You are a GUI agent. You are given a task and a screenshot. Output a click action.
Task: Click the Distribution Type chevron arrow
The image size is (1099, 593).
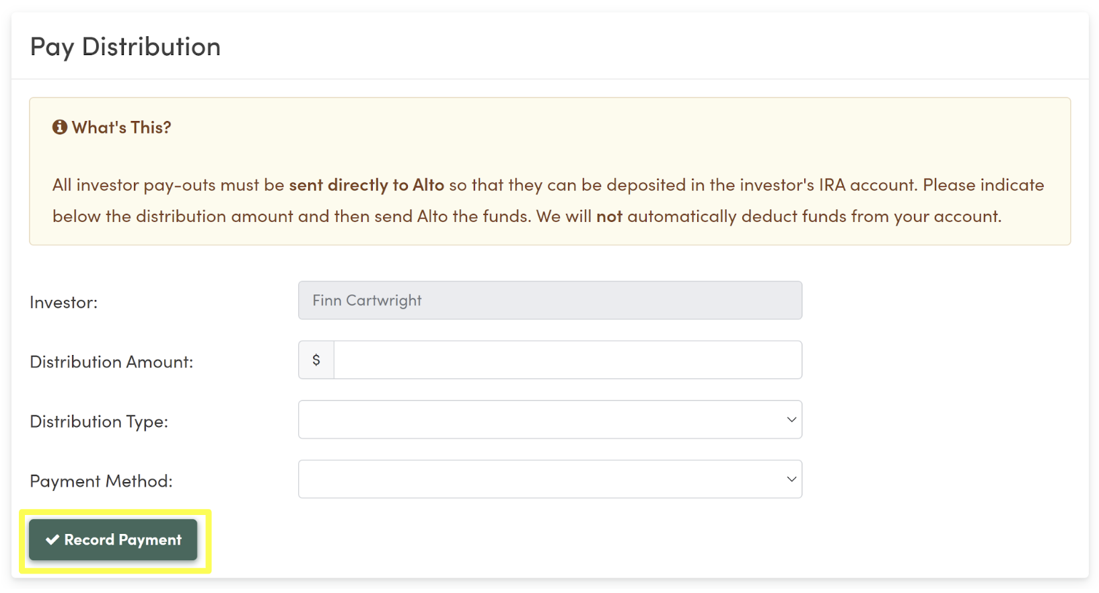tap(791, 420)
